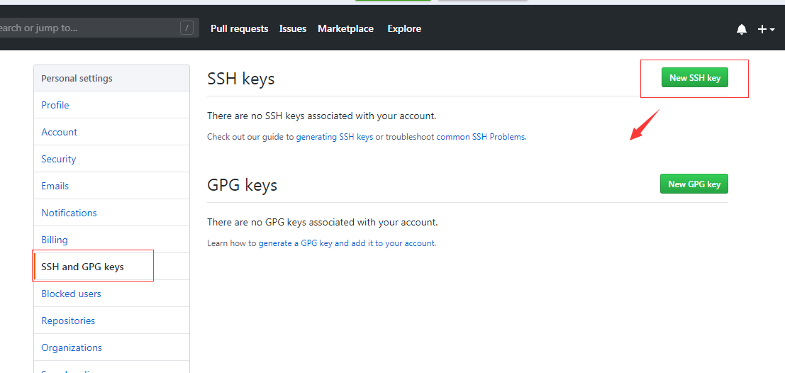Screen dimensions: 785x373
Task: Select Explore in the header bar
Action: point(404,29)
